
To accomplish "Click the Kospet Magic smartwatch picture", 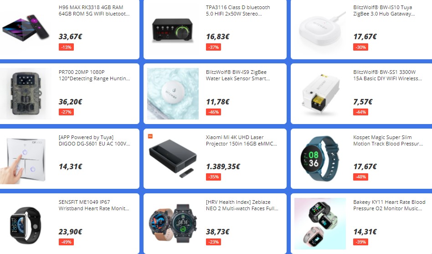I will coord(320,159).
